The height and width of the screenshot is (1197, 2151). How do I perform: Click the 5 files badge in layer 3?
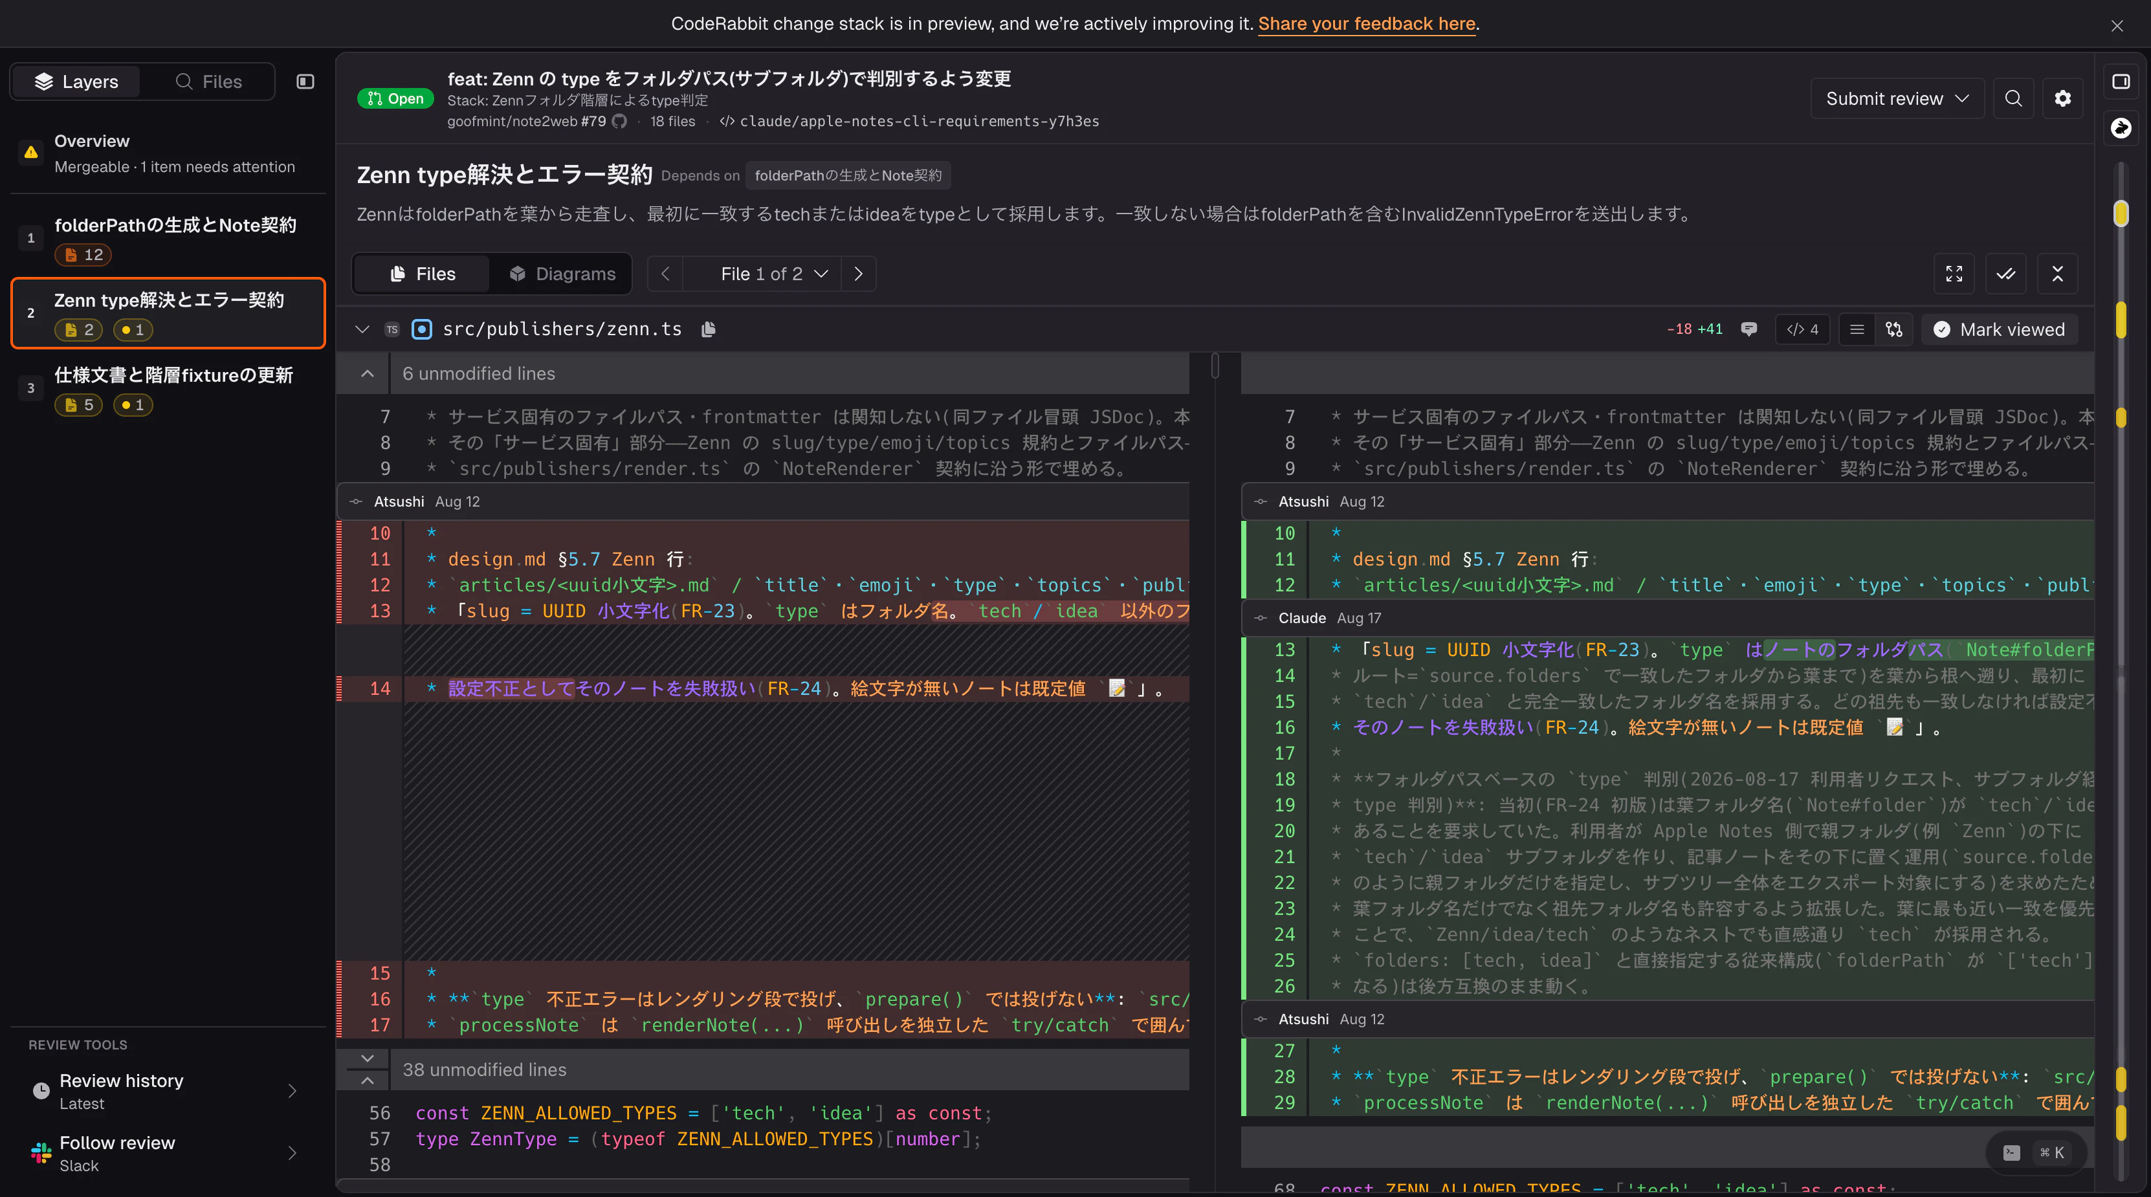pyautogui.click(x=78, y=405)
